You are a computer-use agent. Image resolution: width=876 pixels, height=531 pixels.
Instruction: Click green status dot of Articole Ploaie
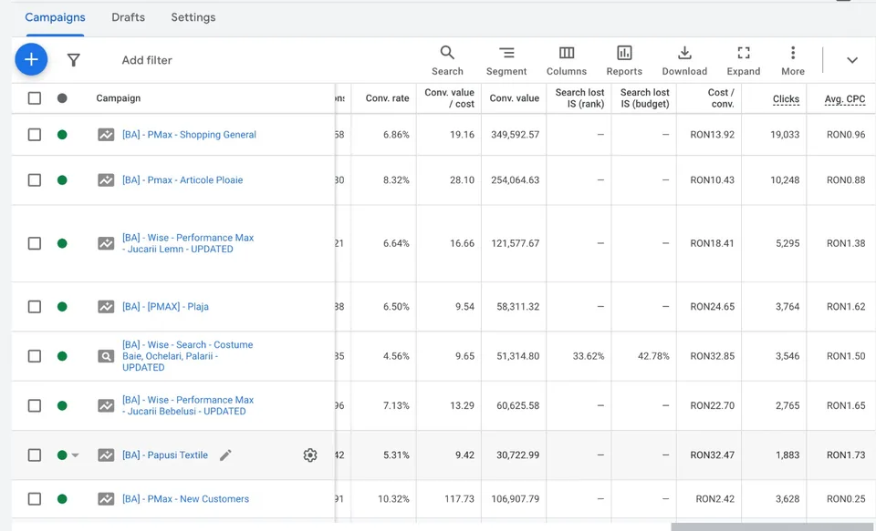pos(62,180)
